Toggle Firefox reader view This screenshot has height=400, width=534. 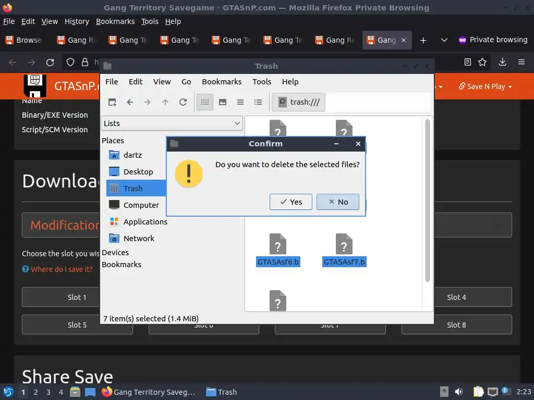[468, 62]
